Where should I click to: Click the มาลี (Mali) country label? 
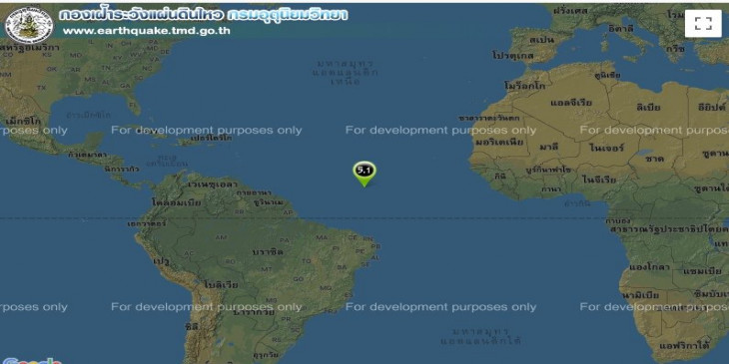[x=549, y=148]
